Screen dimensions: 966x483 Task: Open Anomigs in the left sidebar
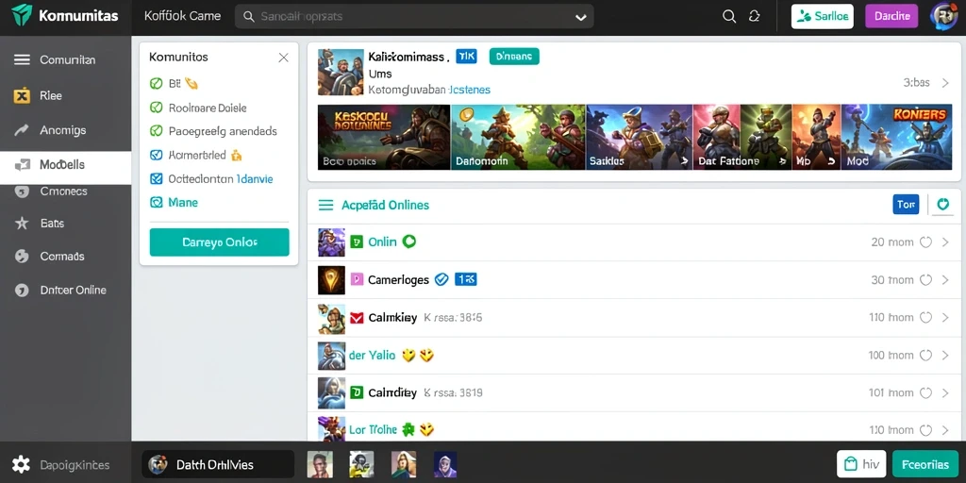pyautogui.click(x=65, y=130)
